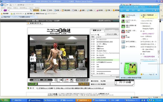This screenshot has height=102, width=163.
Task: Switch to Windows Live Messenger taskbar button
Action: [51, 100]
